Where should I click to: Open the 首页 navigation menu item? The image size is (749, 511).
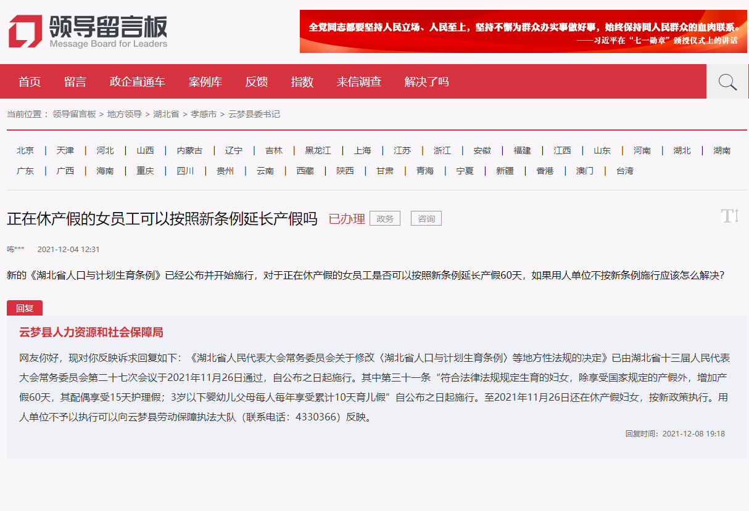tap(30, 82)
